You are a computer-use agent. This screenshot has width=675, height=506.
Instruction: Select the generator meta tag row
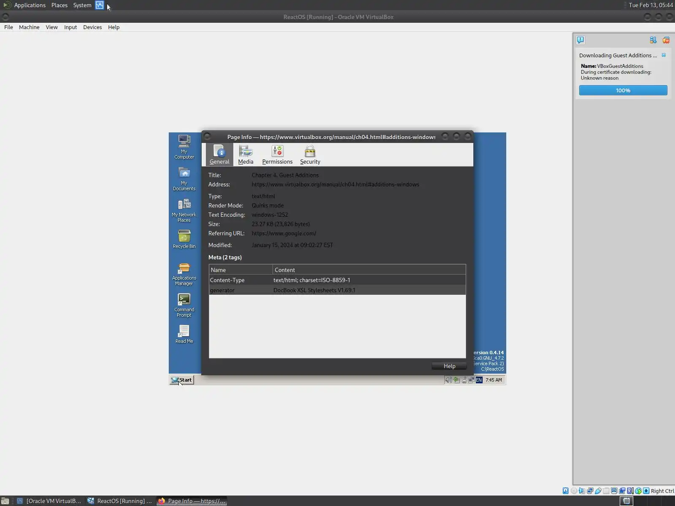[x=337, y=290]
